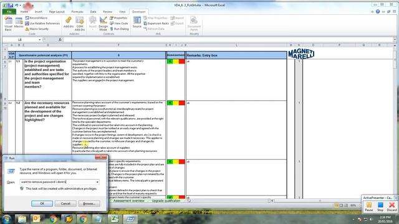
Task: Click the Open text field in Run
Action: [x=57, y=182]
